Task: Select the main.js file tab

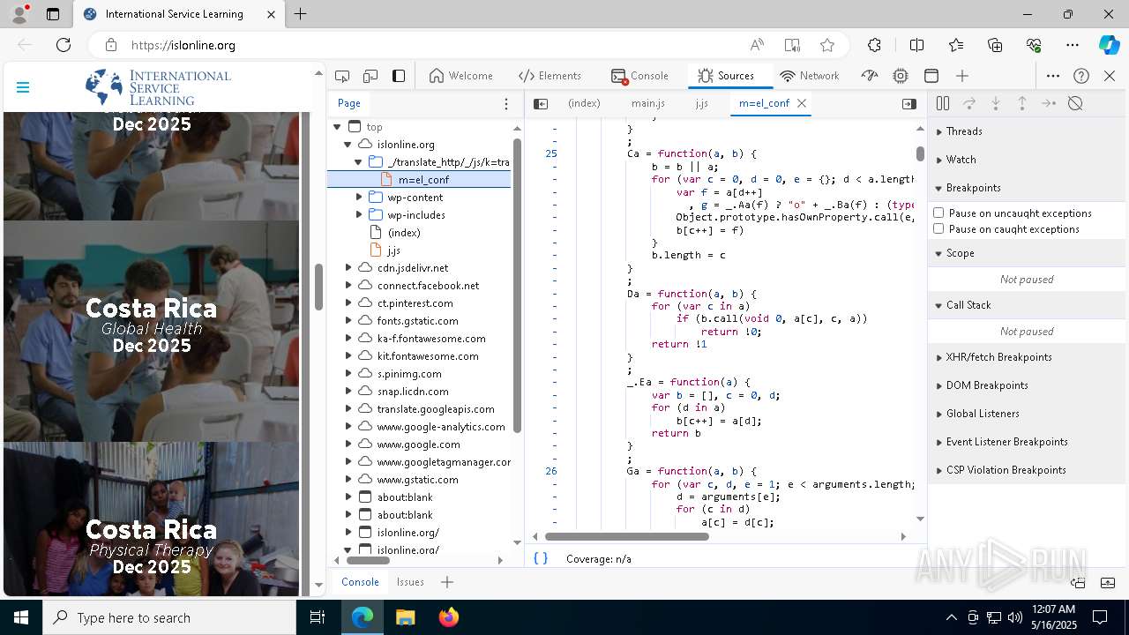Action: tap(648, 103)
